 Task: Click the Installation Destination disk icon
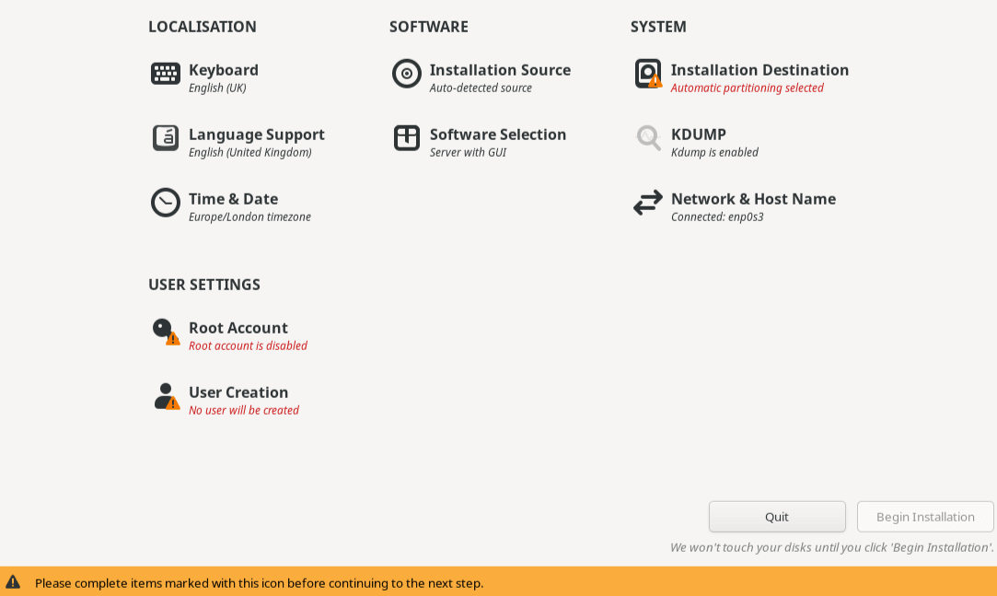(648, 74)
